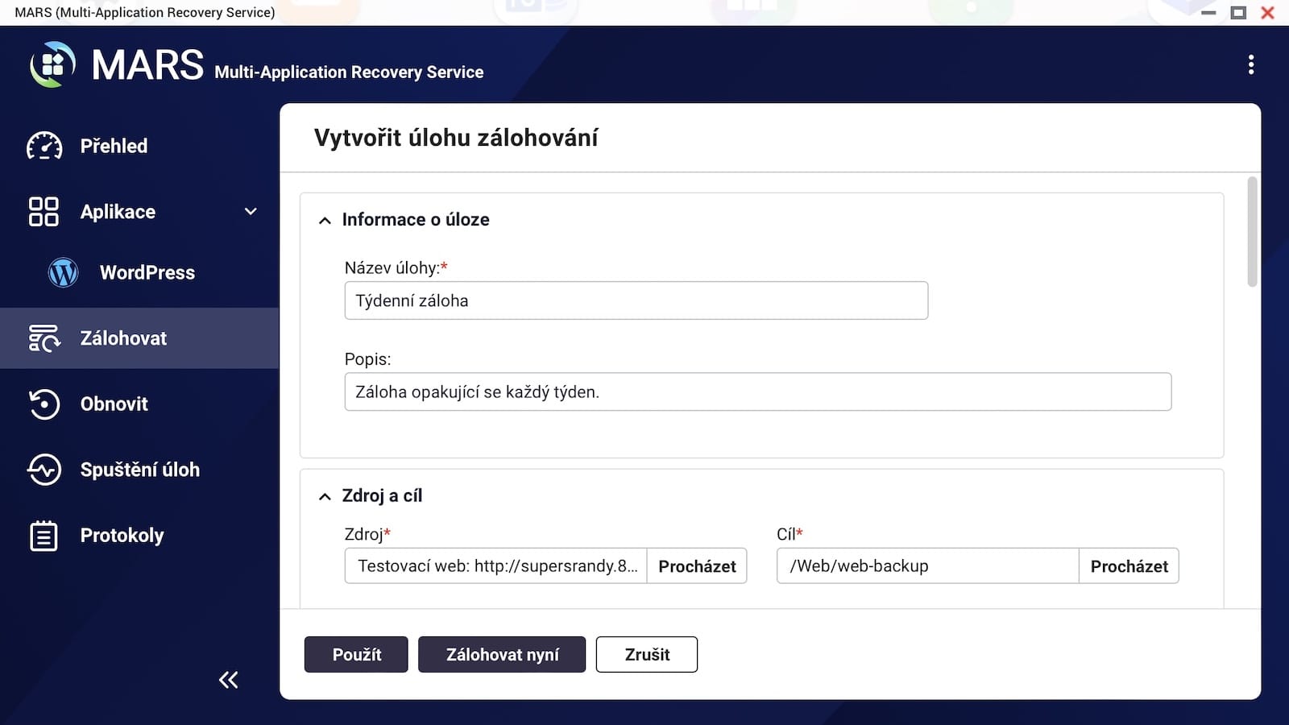Image resolution: width=1289 pixels, height=725 pixels.
Task: Click the Zrušit button
Action: (x=646, y=654)
